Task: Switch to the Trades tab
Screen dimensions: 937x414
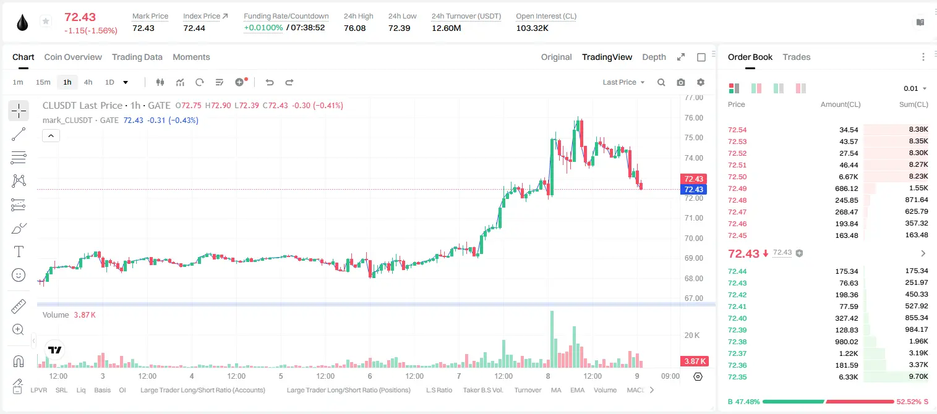Action: 797,57
